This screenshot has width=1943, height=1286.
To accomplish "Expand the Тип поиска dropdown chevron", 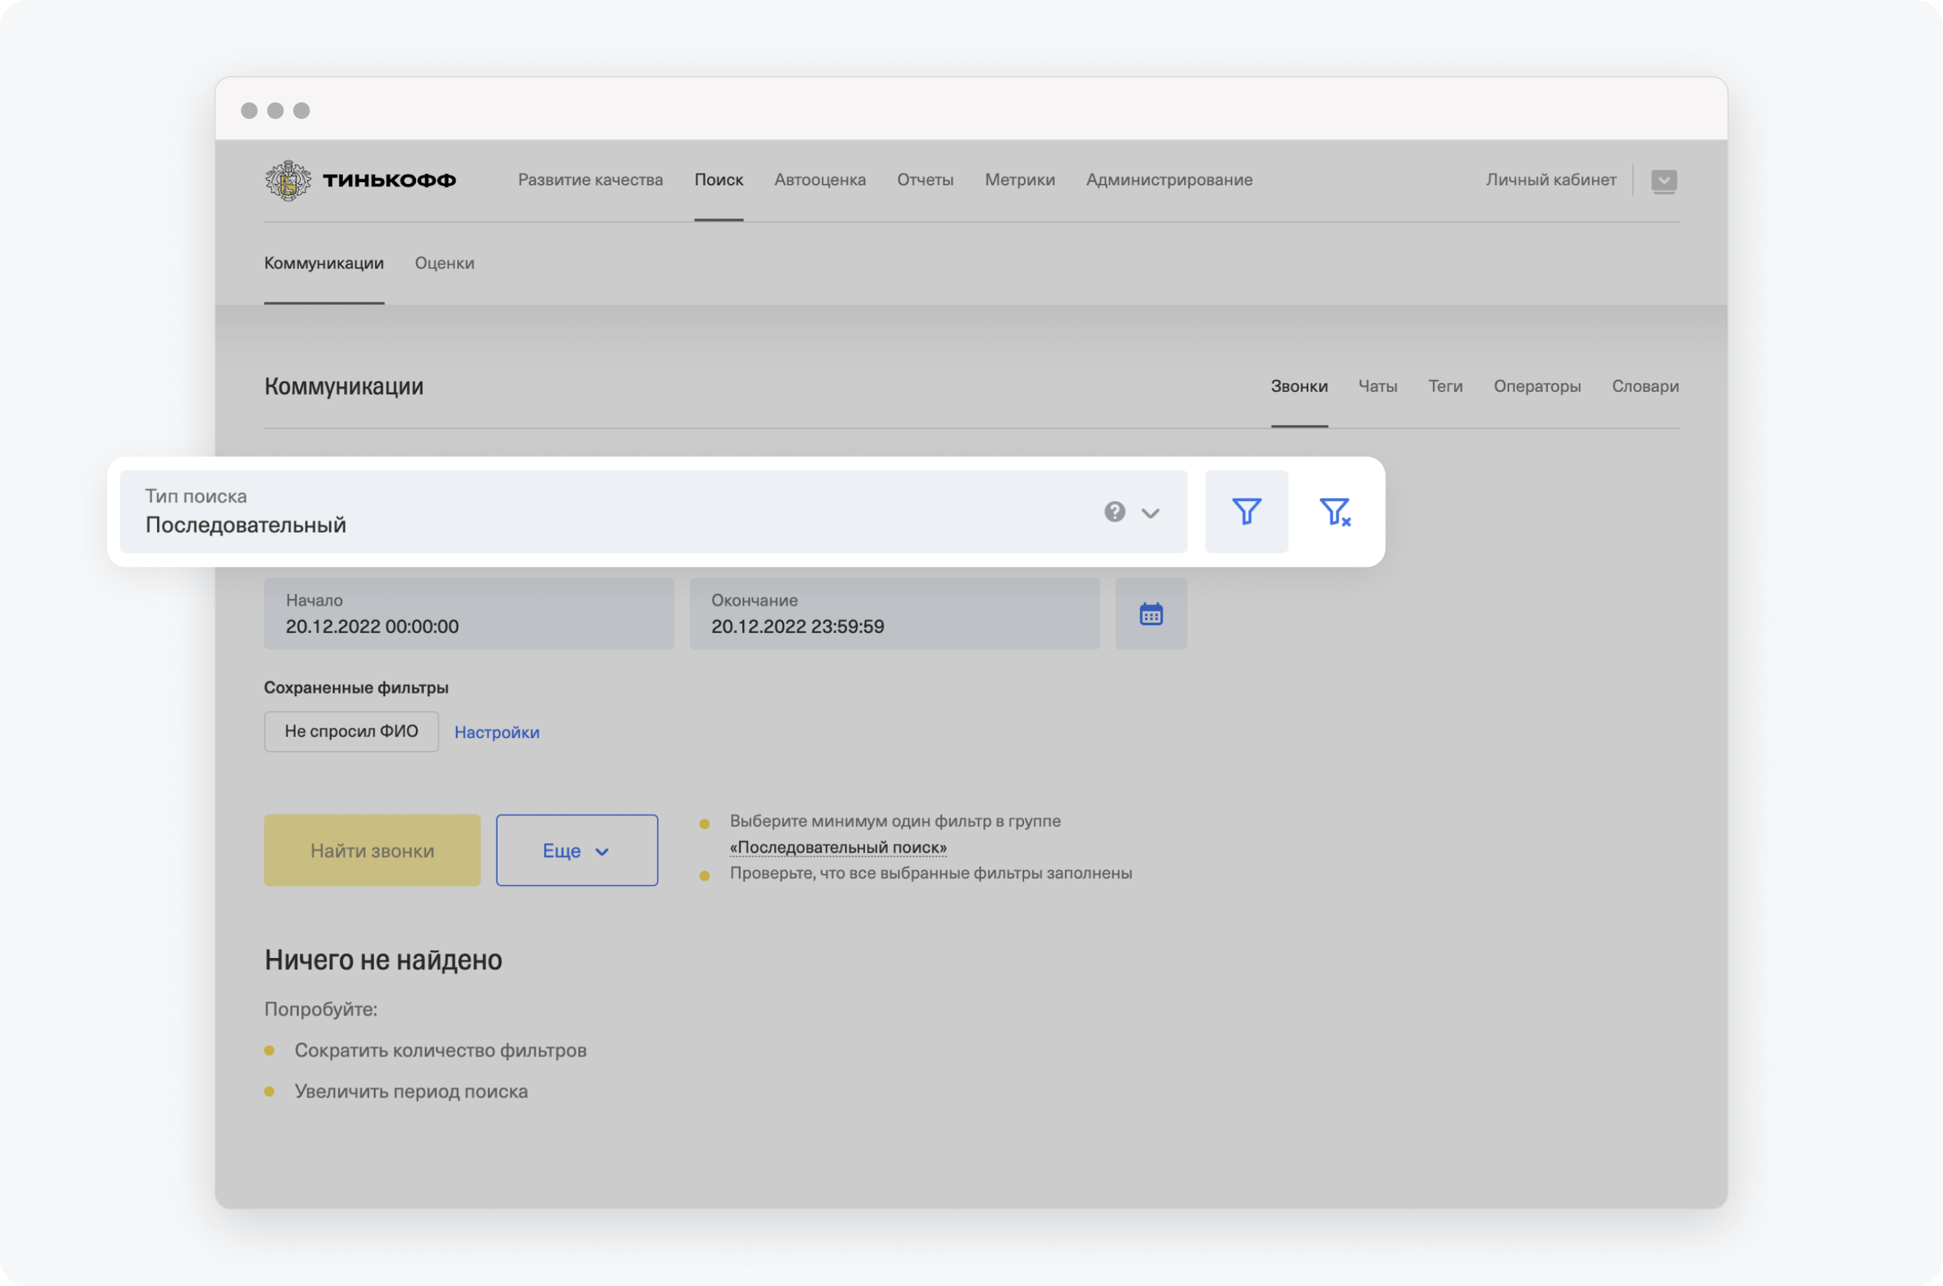I will tap(1150, 513).
